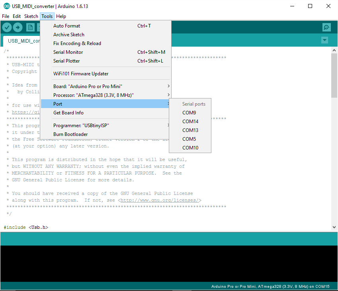Maximize the Arduino window
The image size is (338, 291).
tap(310, 6)
